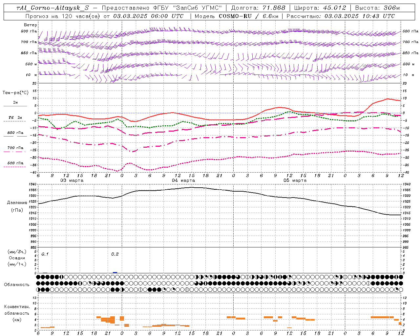Click the "Давление" pressure panel label
420x336 pixels.
pyautogui.click(x=17, y=203)
